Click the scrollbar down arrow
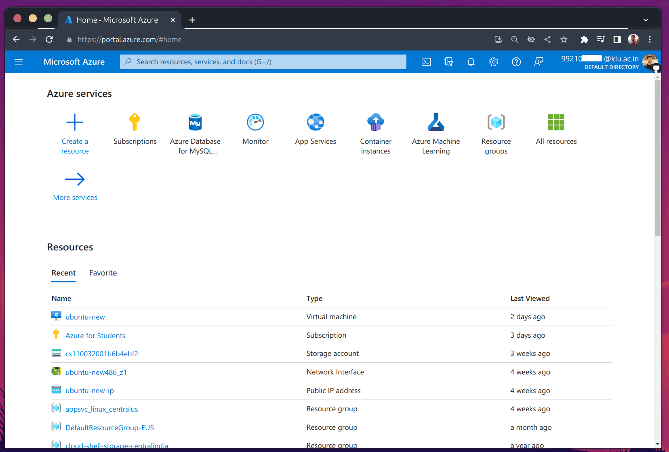 (x=658, y=444)
